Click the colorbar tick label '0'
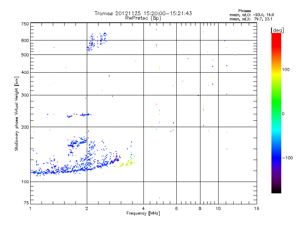302x227 pixels. click(x=283, y=114)
